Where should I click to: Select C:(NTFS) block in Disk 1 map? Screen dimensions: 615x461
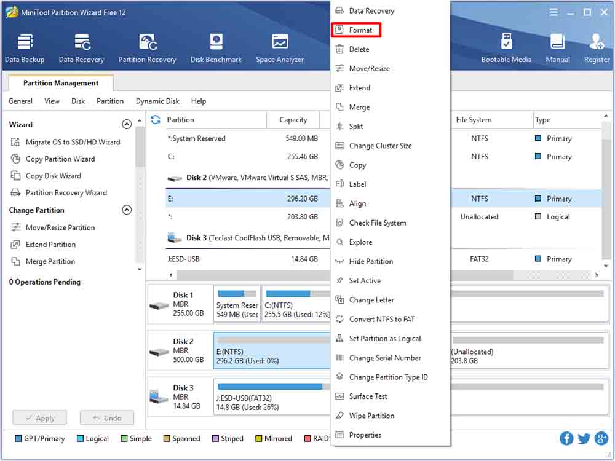[x=296, y=304]
